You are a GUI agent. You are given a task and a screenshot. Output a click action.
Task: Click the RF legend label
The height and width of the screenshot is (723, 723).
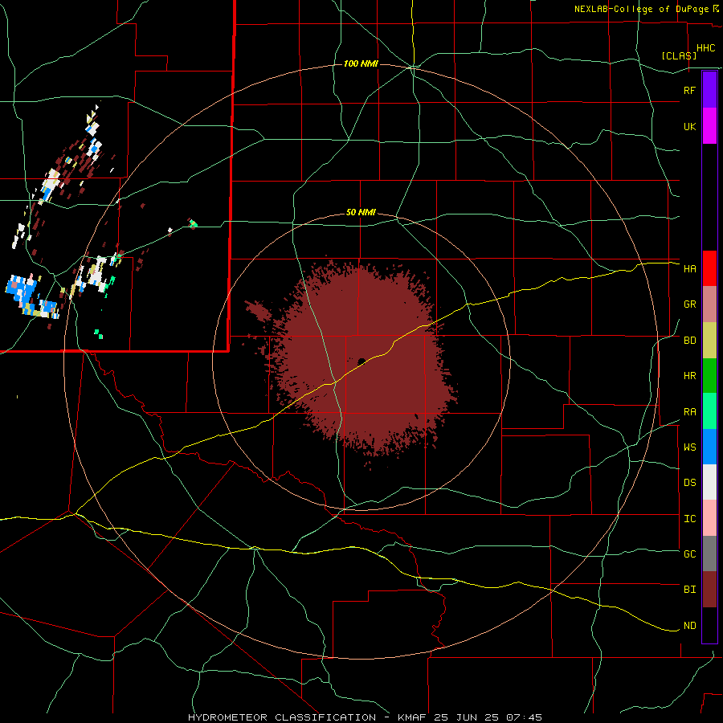point(689,90)
